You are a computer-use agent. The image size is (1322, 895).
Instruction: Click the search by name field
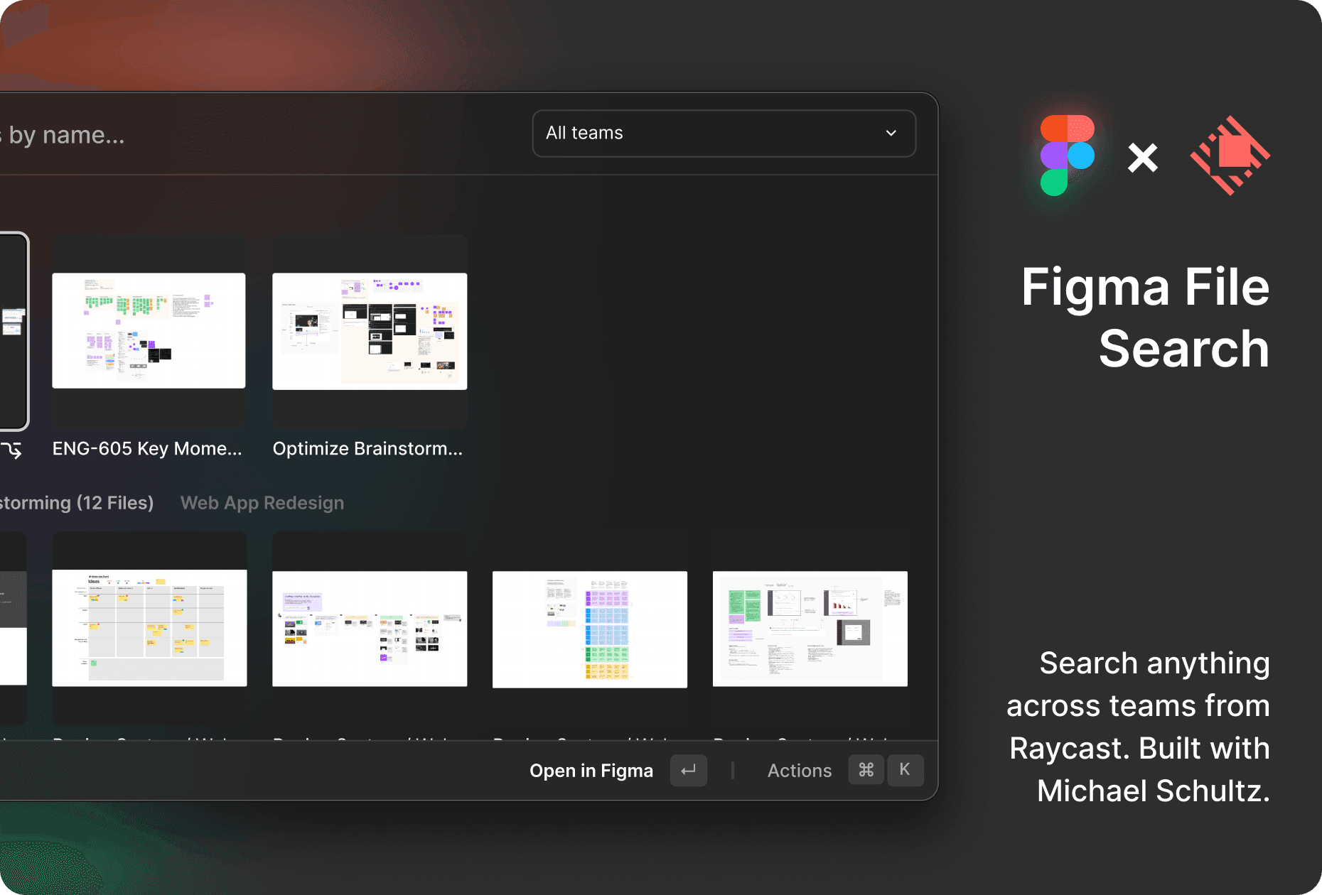point(63,134)
